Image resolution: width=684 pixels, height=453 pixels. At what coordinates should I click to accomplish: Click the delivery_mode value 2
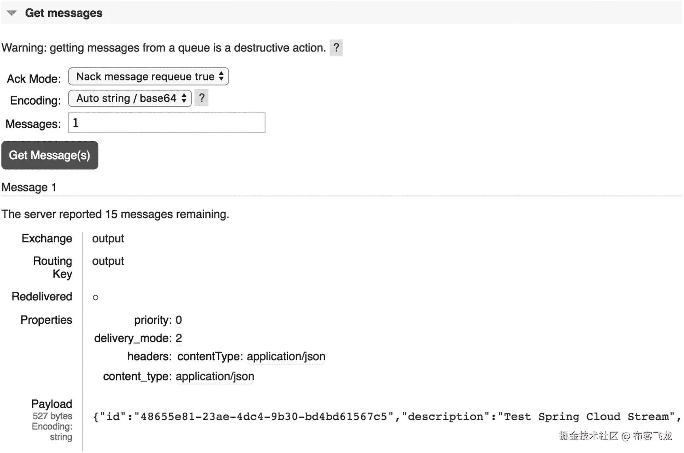click(x=179, y=338)
